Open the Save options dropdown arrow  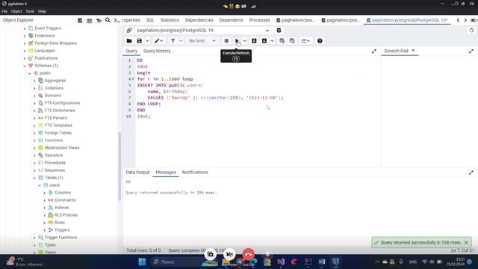point(147,41)
